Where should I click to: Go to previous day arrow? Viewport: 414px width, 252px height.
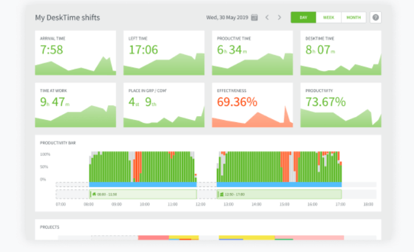pyautogui.click(x=267, y=18)
